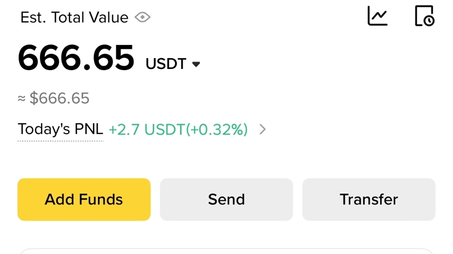Viewport: 453px width, 254px height.
Task: Tap the large 666.65 balance figure
Action: (76, 57)
